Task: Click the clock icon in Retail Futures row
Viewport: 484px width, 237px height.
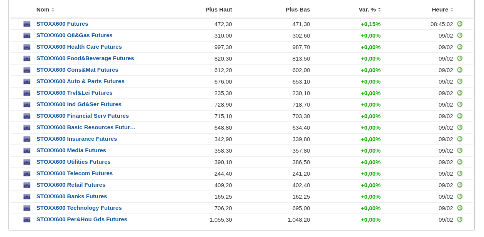Action: pos(459,185)
